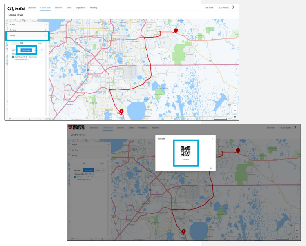Click Tractor Supply Co logo in bottom screenshot

pyautogui.click(x=76, y=127)
